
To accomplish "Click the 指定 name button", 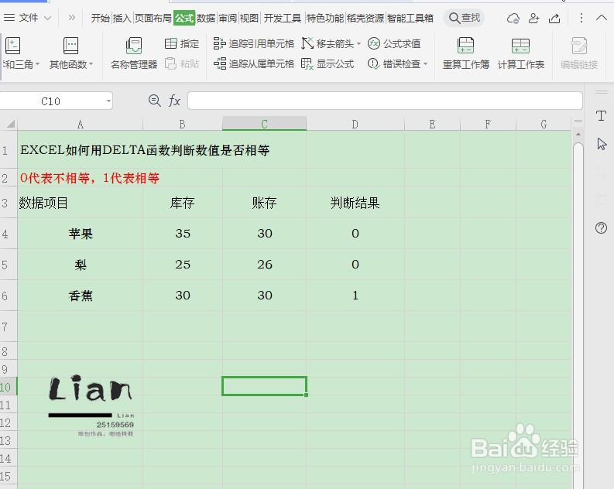I will (x=182, y=44).
